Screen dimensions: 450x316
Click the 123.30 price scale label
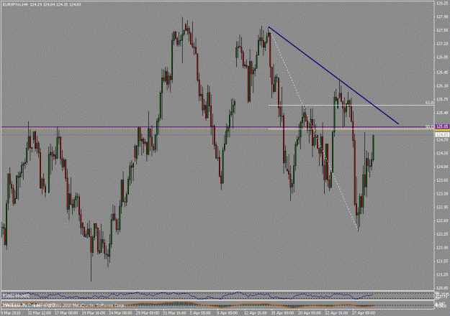pyautogui.click(x=442, y=193)
